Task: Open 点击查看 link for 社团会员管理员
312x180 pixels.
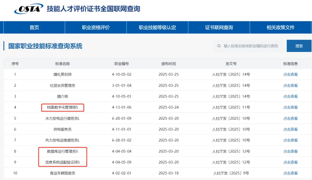Action: [290, 85]
